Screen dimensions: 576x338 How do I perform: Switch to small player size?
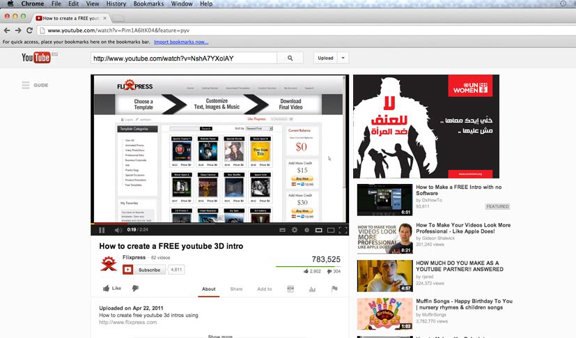tap(318, 230)
